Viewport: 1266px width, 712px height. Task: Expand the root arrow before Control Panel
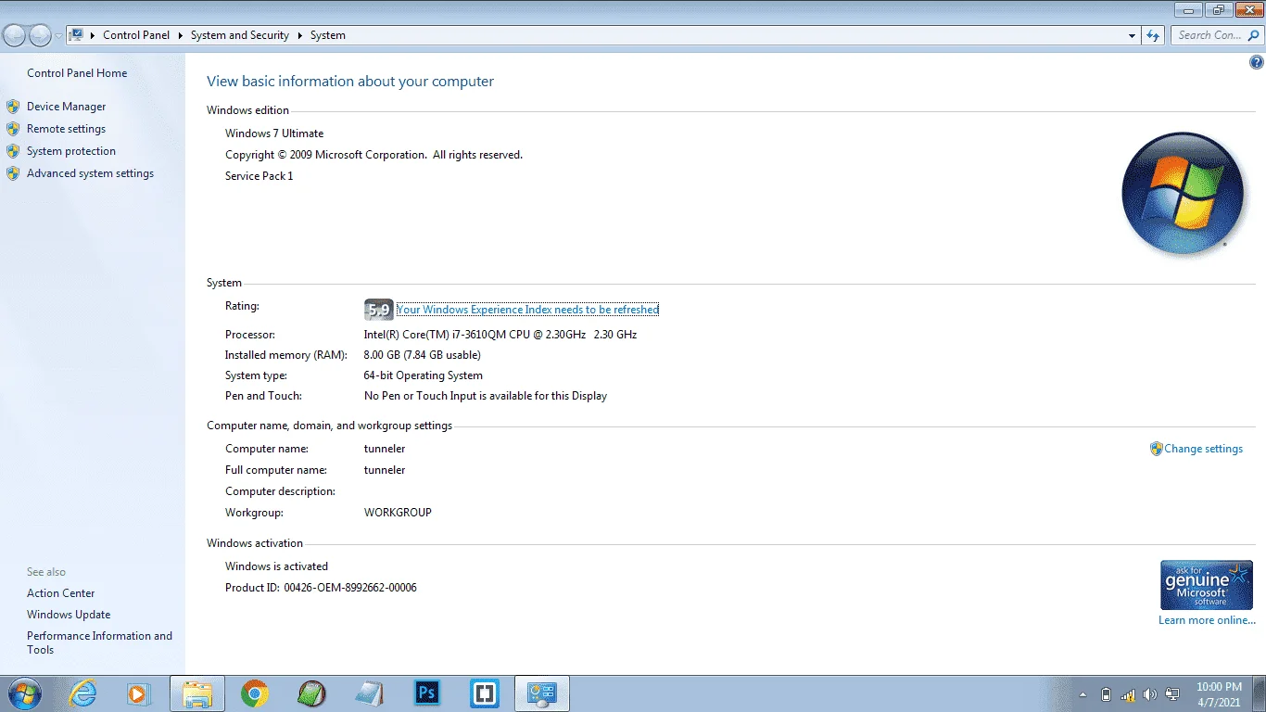point(94,35)
